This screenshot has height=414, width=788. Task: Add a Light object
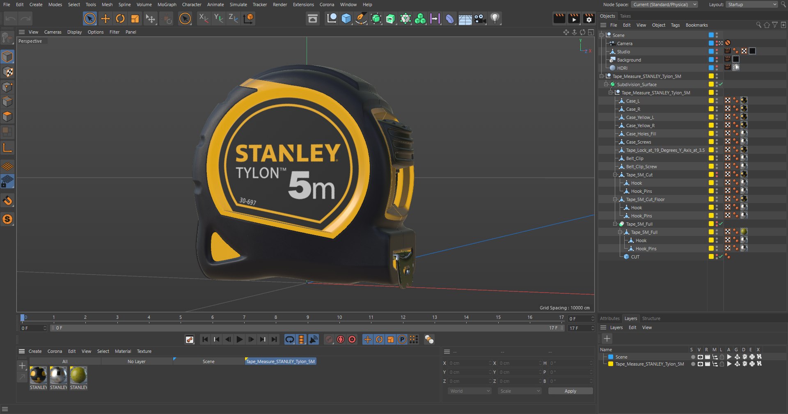(x=495, y=18)
